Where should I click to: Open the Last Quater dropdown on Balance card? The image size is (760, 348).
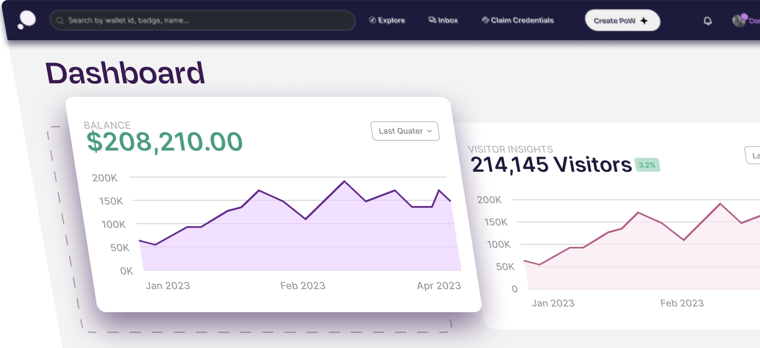pyautogui.click(x=405, y=131)
